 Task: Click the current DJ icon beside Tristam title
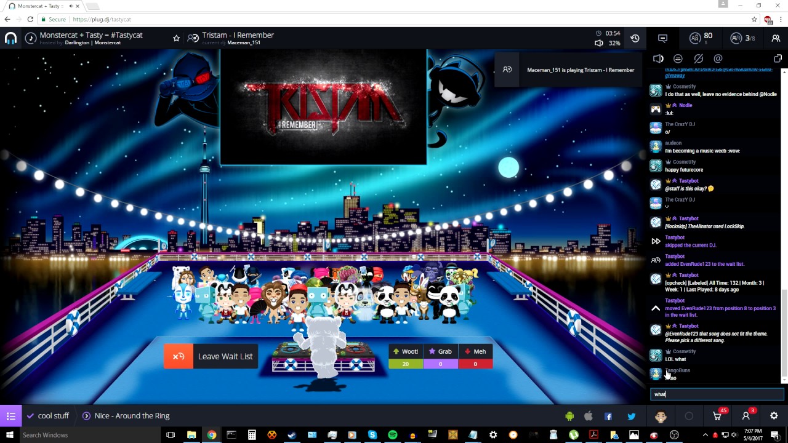pyautogui.click(x=193, y=38)
